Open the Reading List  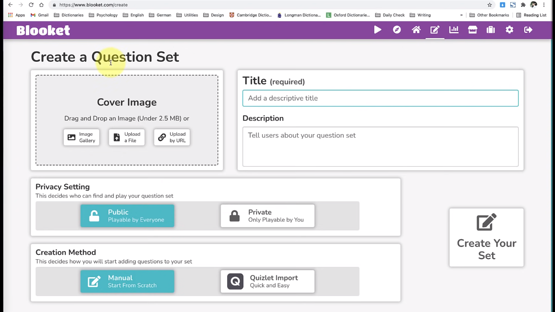pyautogui.click(x=531, y=15)
